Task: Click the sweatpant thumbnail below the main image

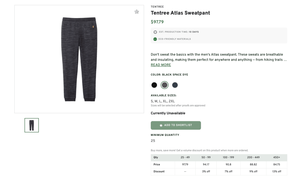Action: [31, 125]
